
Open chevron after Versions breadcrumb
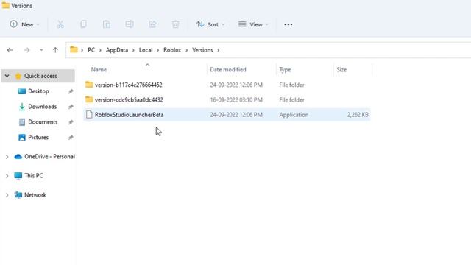click(219, 50)
